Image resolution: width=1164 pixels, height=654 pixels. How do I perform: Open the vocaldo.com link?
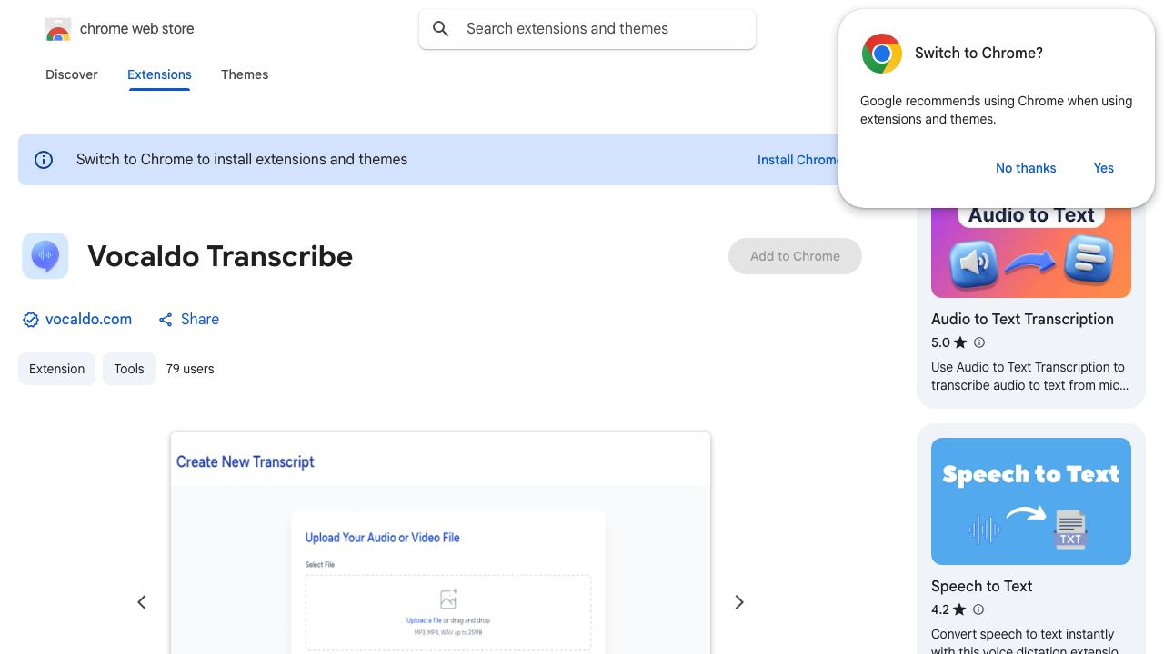(88, 320)
